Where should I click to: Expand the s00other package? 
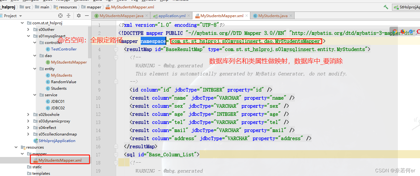28,30
